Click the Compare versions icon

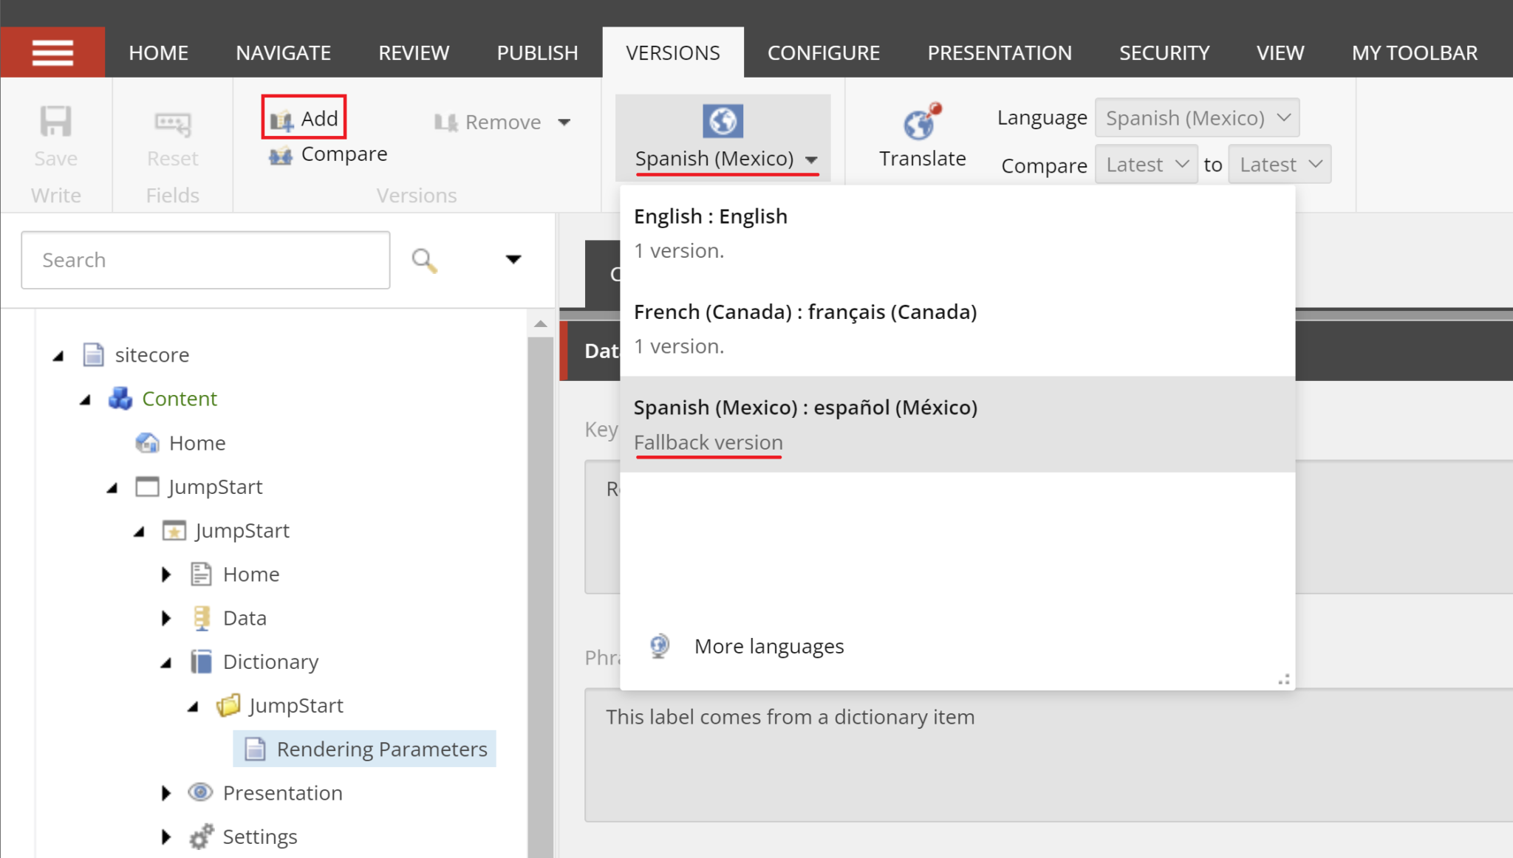(x=280, y=154)
